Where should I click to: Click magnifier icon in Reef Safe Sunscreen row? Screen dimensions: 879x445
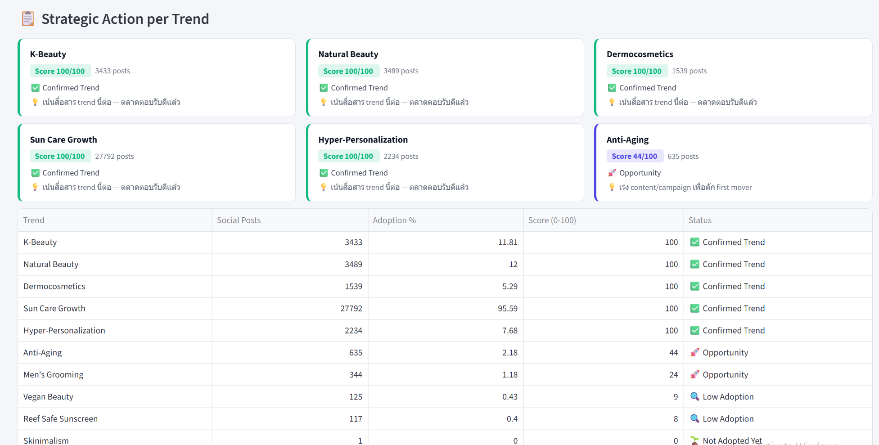pos(694,418)
